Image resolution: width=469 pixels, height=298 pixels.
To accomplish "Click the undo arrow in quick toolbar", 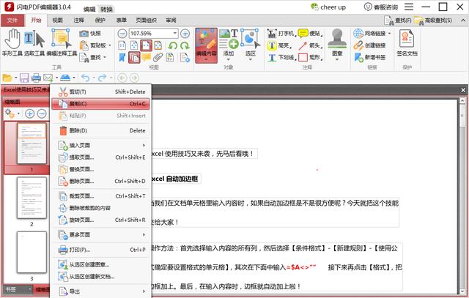I will pyautogui.click(x=86, y=78).
